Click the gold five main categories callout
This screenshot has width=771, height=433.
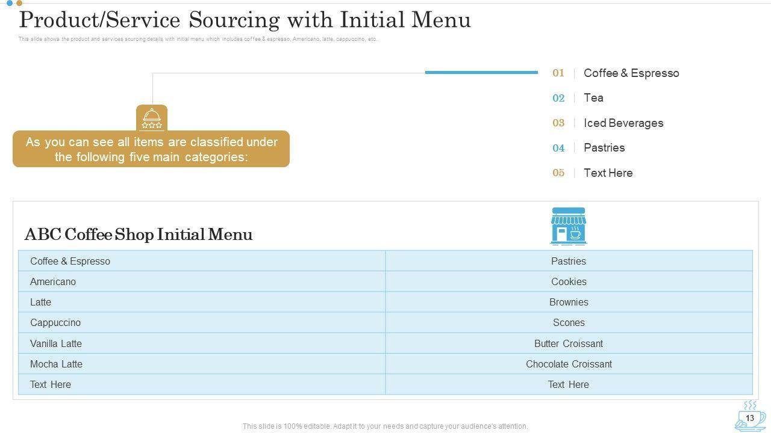tap(151, 149)
